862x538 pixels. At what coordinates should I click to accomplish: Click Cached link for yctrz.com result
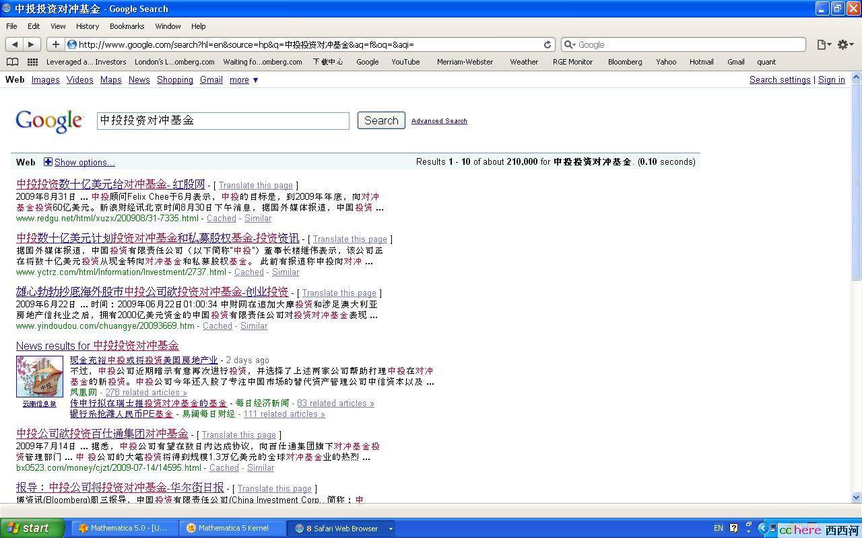click(248, 272)
